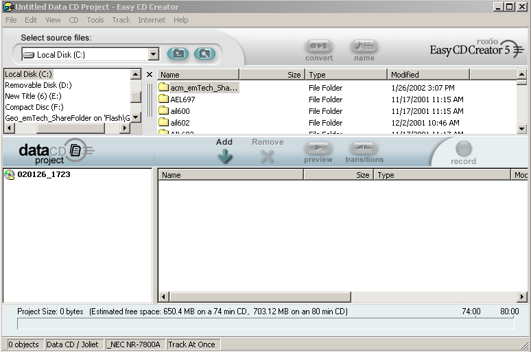Screen dimensions: 531x352
Task: Click the transitions icon
Action: point(364,148)
